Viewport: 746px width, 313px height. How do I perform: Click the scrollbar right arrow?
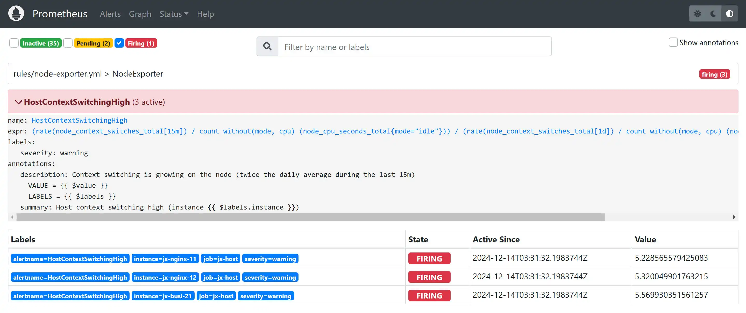pos(734,217)
